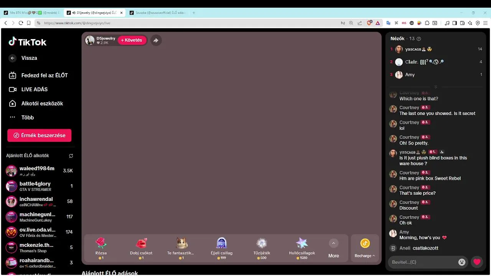Open the Recharge coins dropdown
This screenshot has height=276, width=491.
(x=365, y=248)
